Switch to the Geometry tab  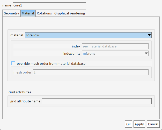(11, 13)
